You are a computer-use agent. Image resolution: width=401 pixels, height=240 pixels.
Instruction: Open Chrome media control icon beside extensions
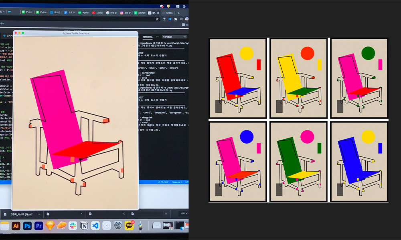pos(181,19)
